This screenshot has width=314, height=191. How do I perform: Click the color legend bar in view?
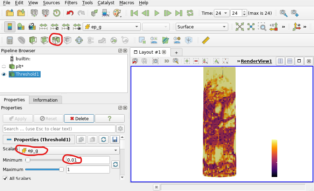coord(274,158)
